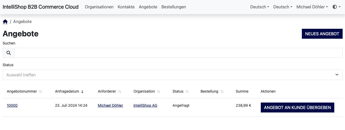Click the date 23. Juli 2024 14:24
Viewport: 345px width, 130px height.
(71, 105)
